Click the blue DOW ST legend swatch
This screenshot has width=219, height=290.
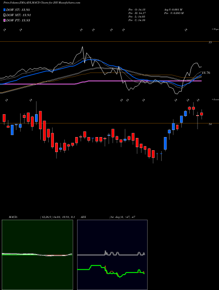4,10
